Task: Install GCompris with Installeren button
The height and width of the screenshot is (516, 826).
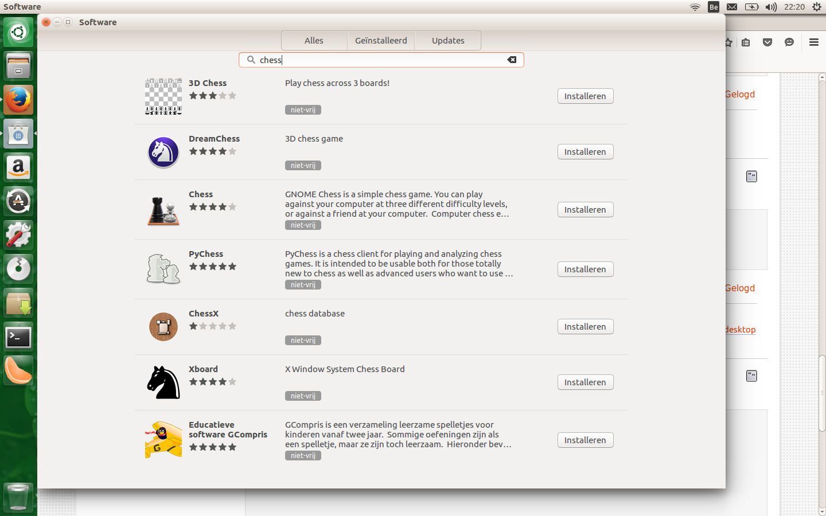Action: click(x=585, y=440)
